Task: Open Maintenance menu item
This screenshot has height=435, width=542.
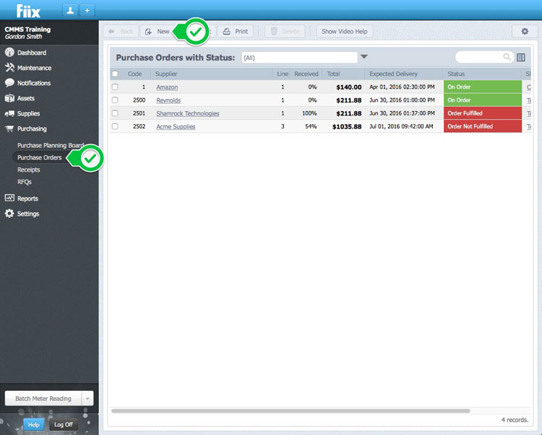Action: (34, 68)
